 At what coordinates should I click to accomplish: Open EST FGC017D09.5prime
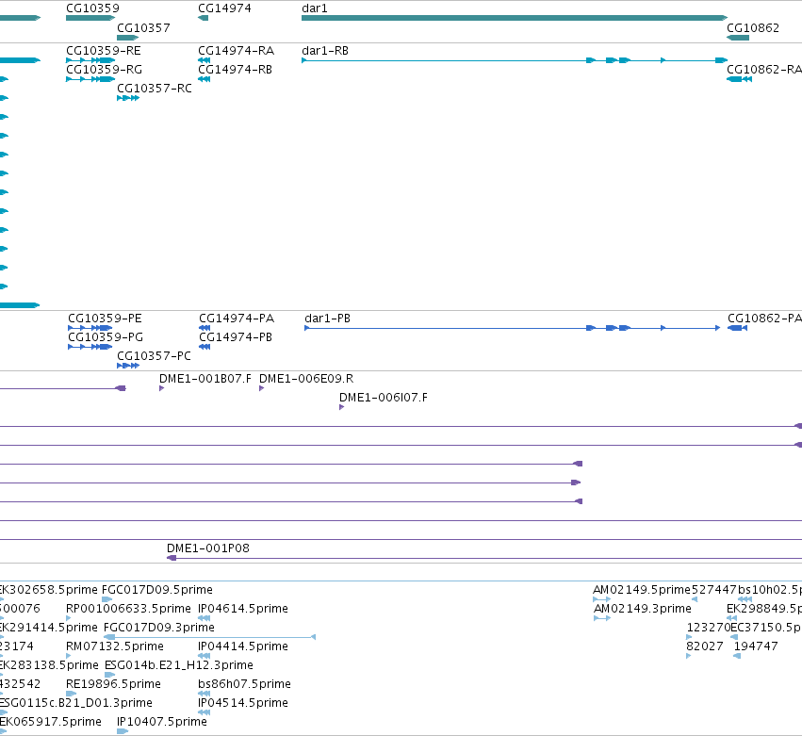(157, 590)
